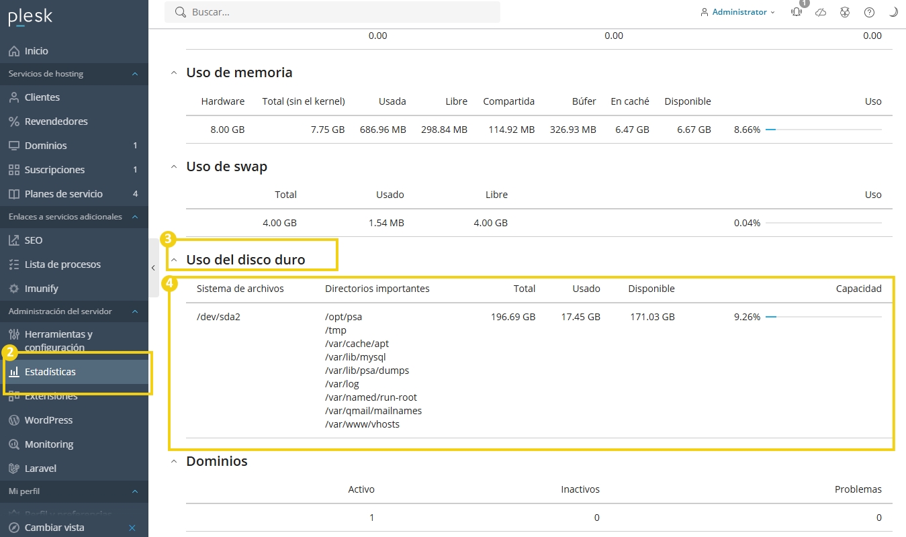Screen dimensions: 906x537
Task: Select Estadísticas in the sidebar
Action: (50, 372)
